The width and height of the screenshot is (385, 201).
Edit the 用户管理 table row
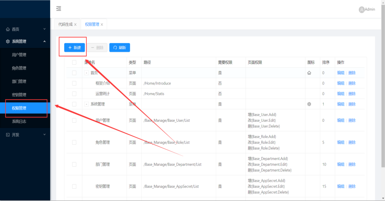[341, 120]
